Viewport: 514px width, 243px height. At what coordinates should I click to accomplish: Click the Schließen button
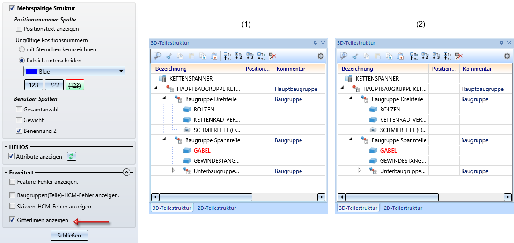point(69,235)
